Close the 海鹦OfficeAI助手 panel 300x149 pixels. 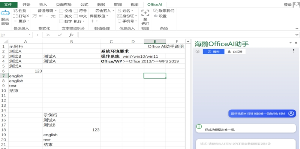[296, 43]
